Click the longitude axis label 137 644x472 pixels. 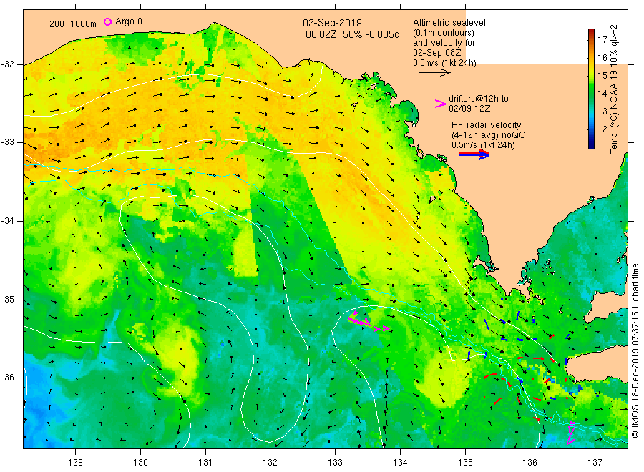[595, 463]
